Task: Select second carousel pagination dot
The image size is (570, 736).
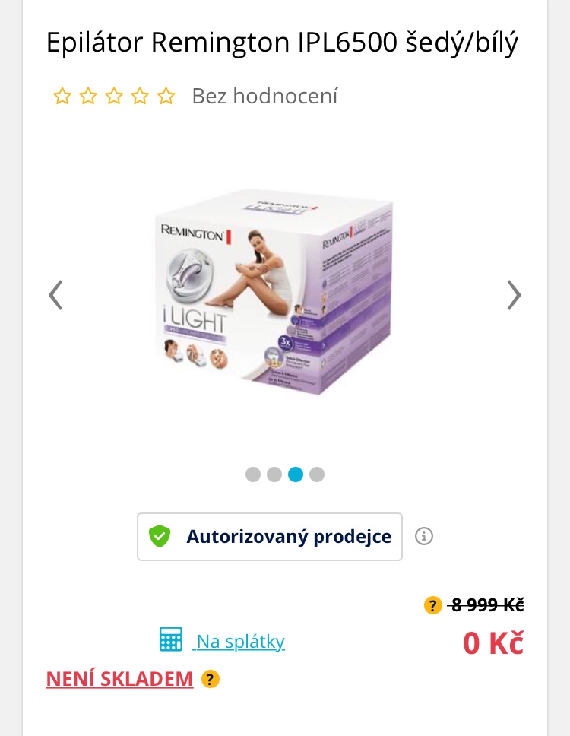Action: pos(274,474)
